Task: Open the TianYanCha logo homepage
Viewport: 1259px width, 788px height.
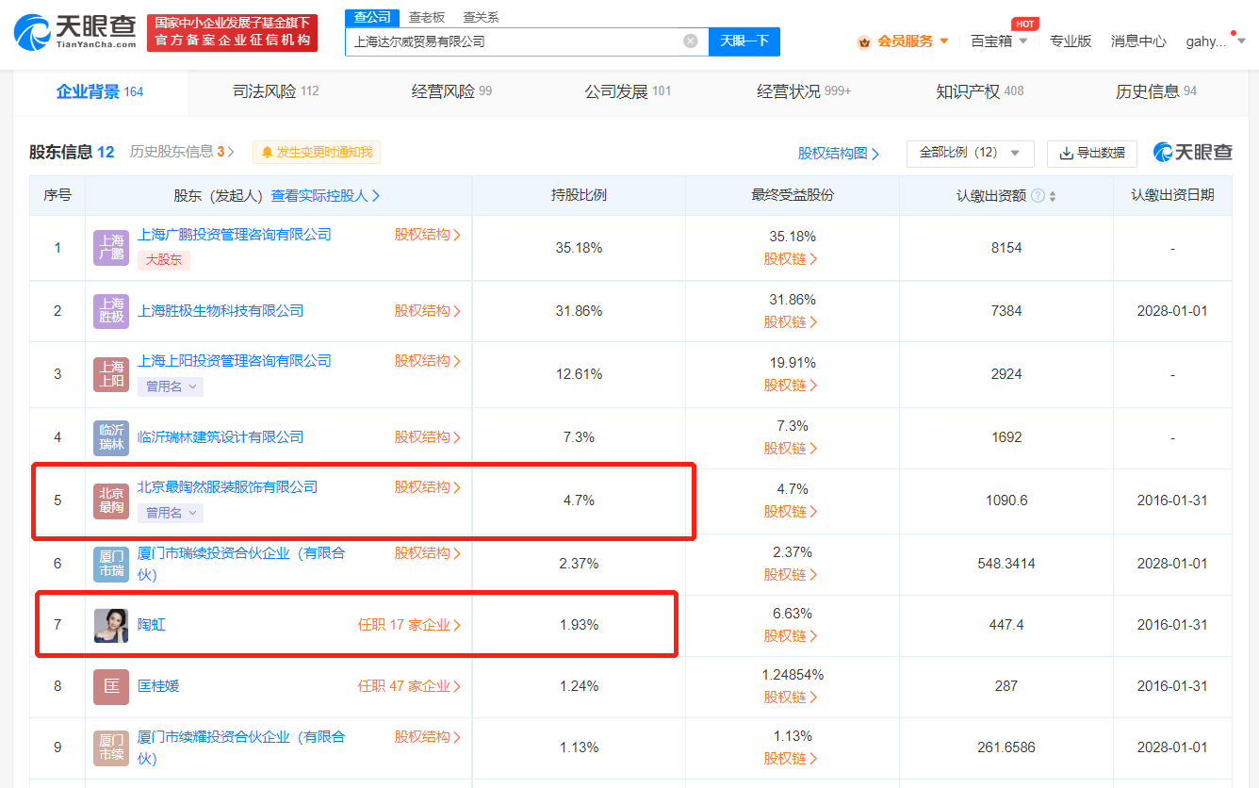Action: pos(75,32)
